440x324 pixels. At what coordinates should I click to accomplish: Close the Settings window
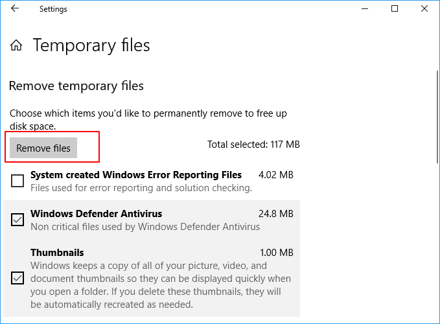pyautogui.click(x=424, y=9)
